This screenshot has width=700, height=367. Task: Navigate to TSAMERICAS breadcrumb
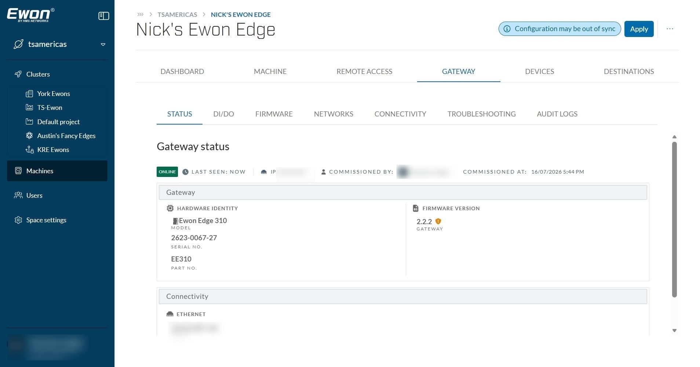click(x=177, y=15)
